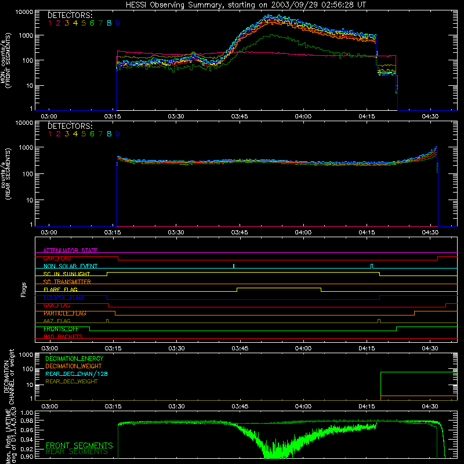The image size is (464, 464).
Task: Select red detector 1 in front segments legend
Action: [50, 23]
